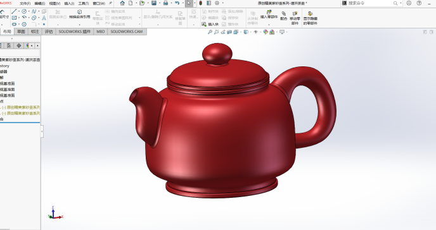Expand the search command dropdown arrow
This screenshot has width=436, height=230.
tap(401, 3)
